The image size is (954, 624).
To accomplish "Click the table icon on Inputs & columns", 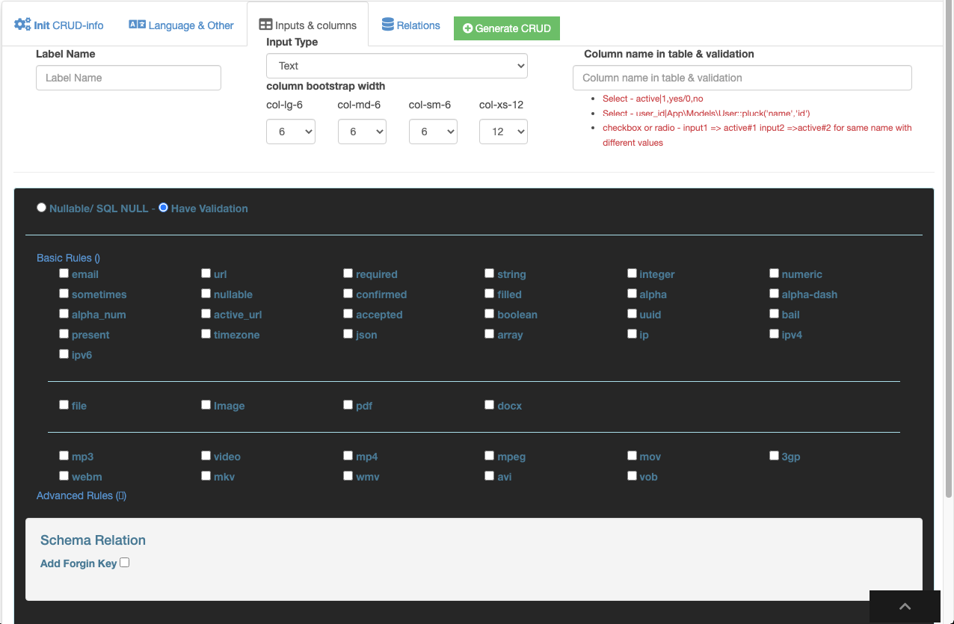I will click(265, 25).
